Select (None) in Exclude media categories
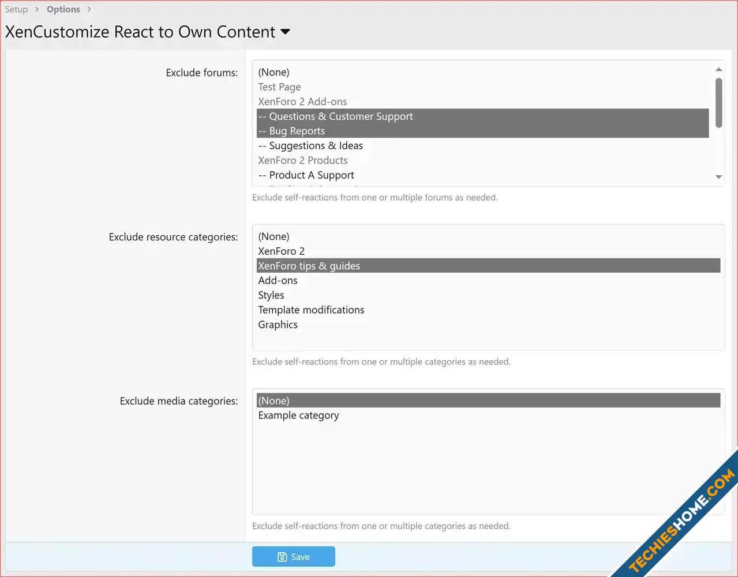738x577 pixels. pos(488,401)
